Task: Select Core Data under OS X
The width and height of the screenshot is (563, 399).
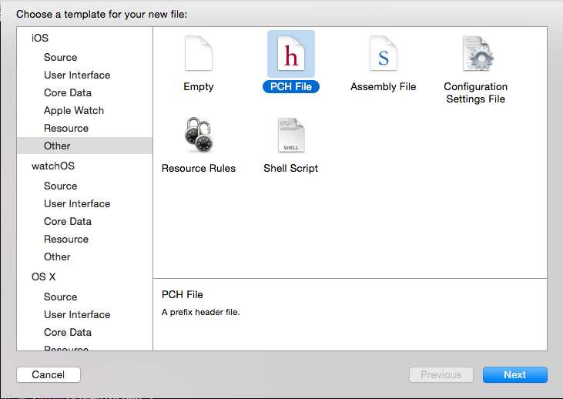Action: 68,332
